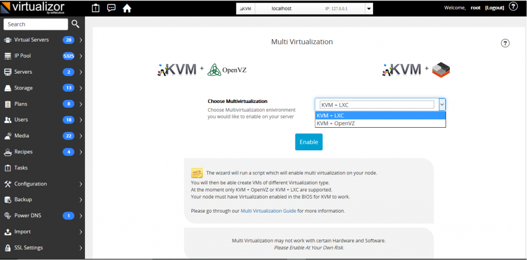The image size is (527, 260).
Task: Click the IP Pool count badge 5325
Action: [68, 56]
